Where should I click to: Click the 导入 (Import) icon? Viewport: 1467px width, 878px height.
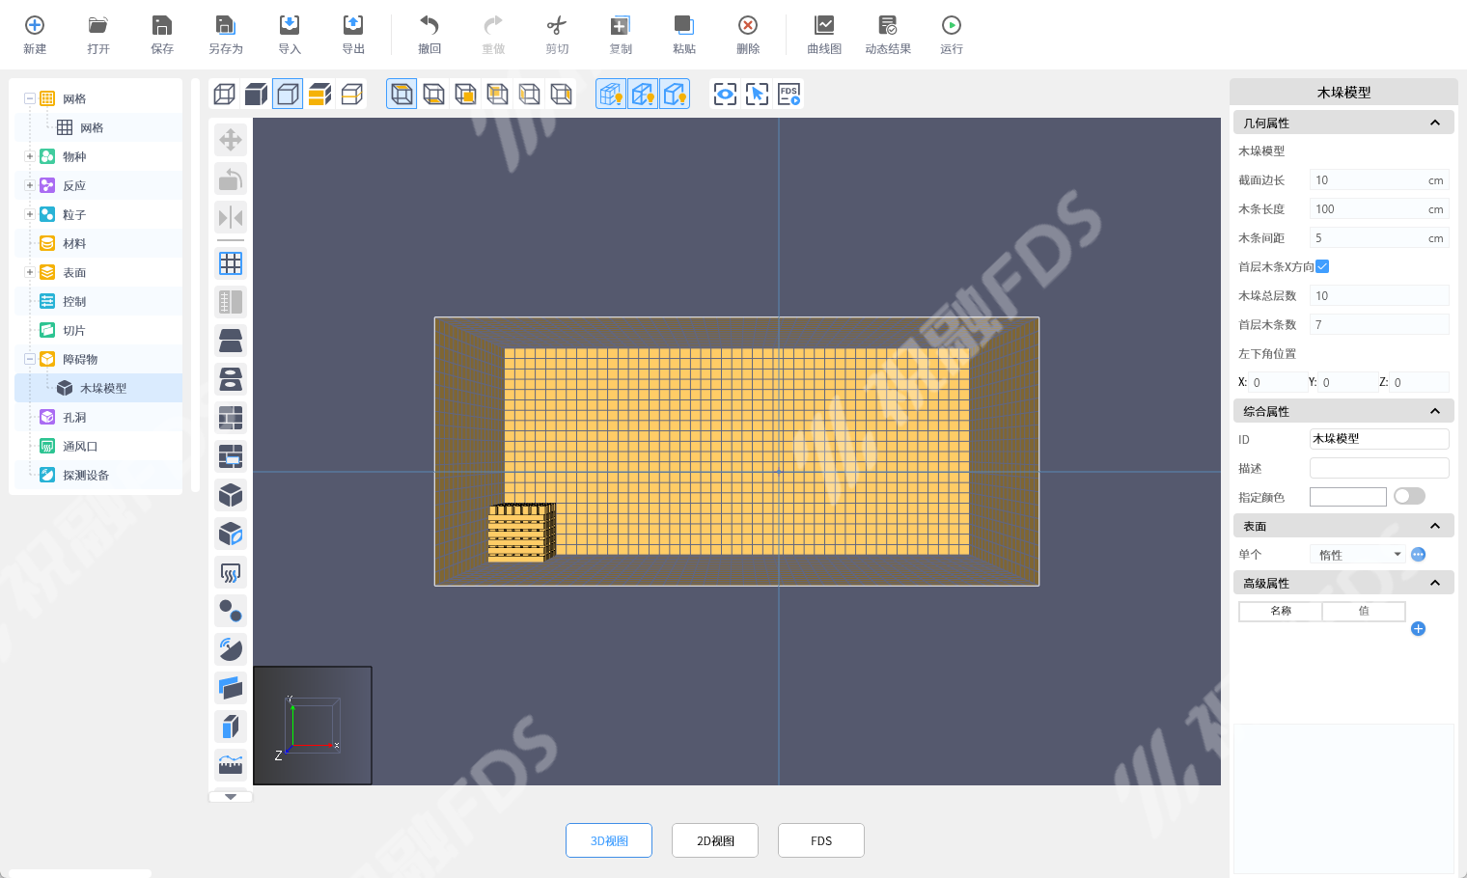coord(290,26)
